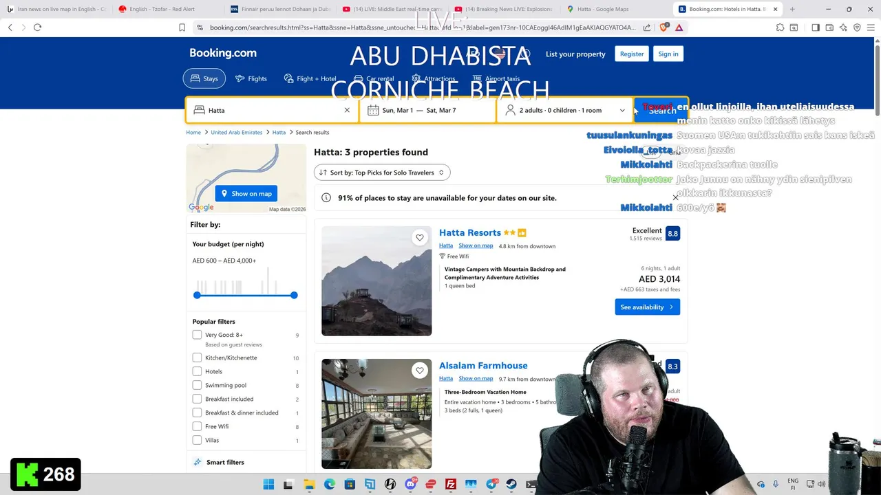Viewport: 881px width, 495px height.
Task: Click the page vertical scrollbar
Action: pos(877,79)
